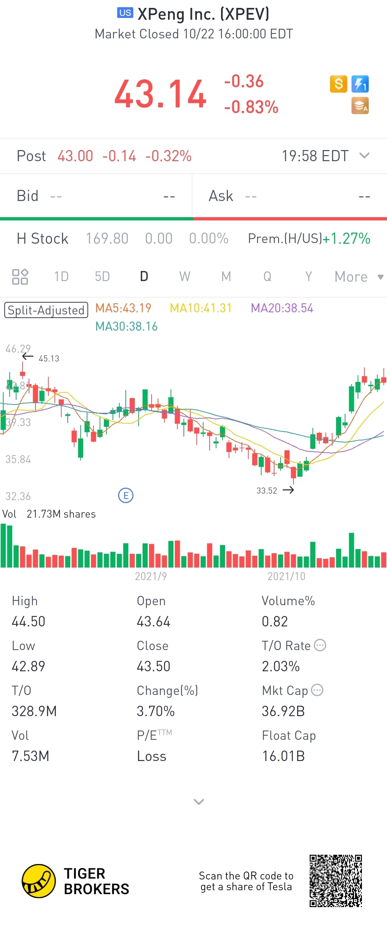Screen dimensions: 387x943
Task: Tap the Prem.(H/US) +1.27% value
Action: click(x=309, y=238)
